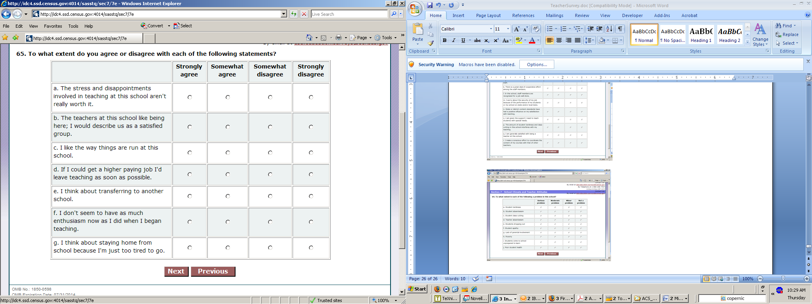This screenshot has width=812, height=304.
Task: Toggle Show/Hide paragraph marks in Word
Action: point(620,29)
